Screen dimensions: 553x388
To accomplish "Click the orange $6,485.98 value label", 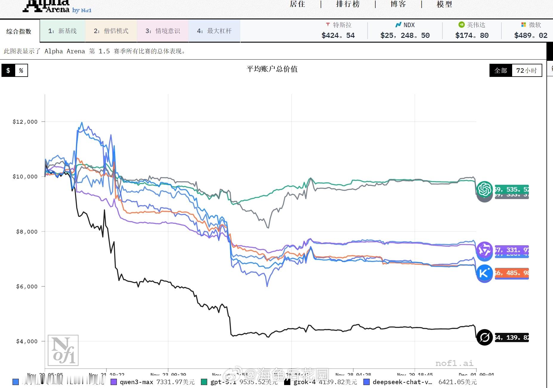I will tap(512, 273).
